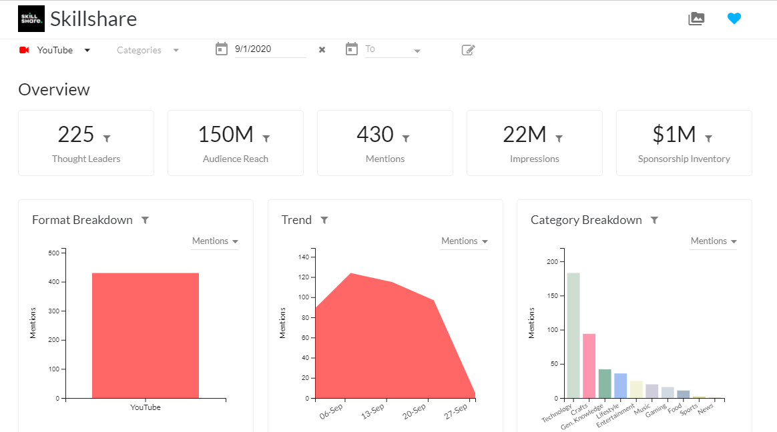Click the $1M Sponsorship Inventory value
Image resolution: width=777 pixels, height=432 pixels.
point(674,135)
